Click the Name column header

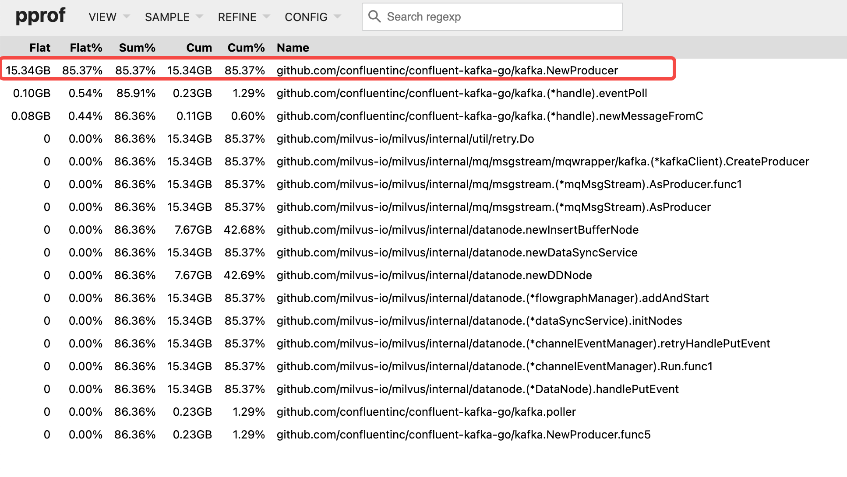click(293, 47)
